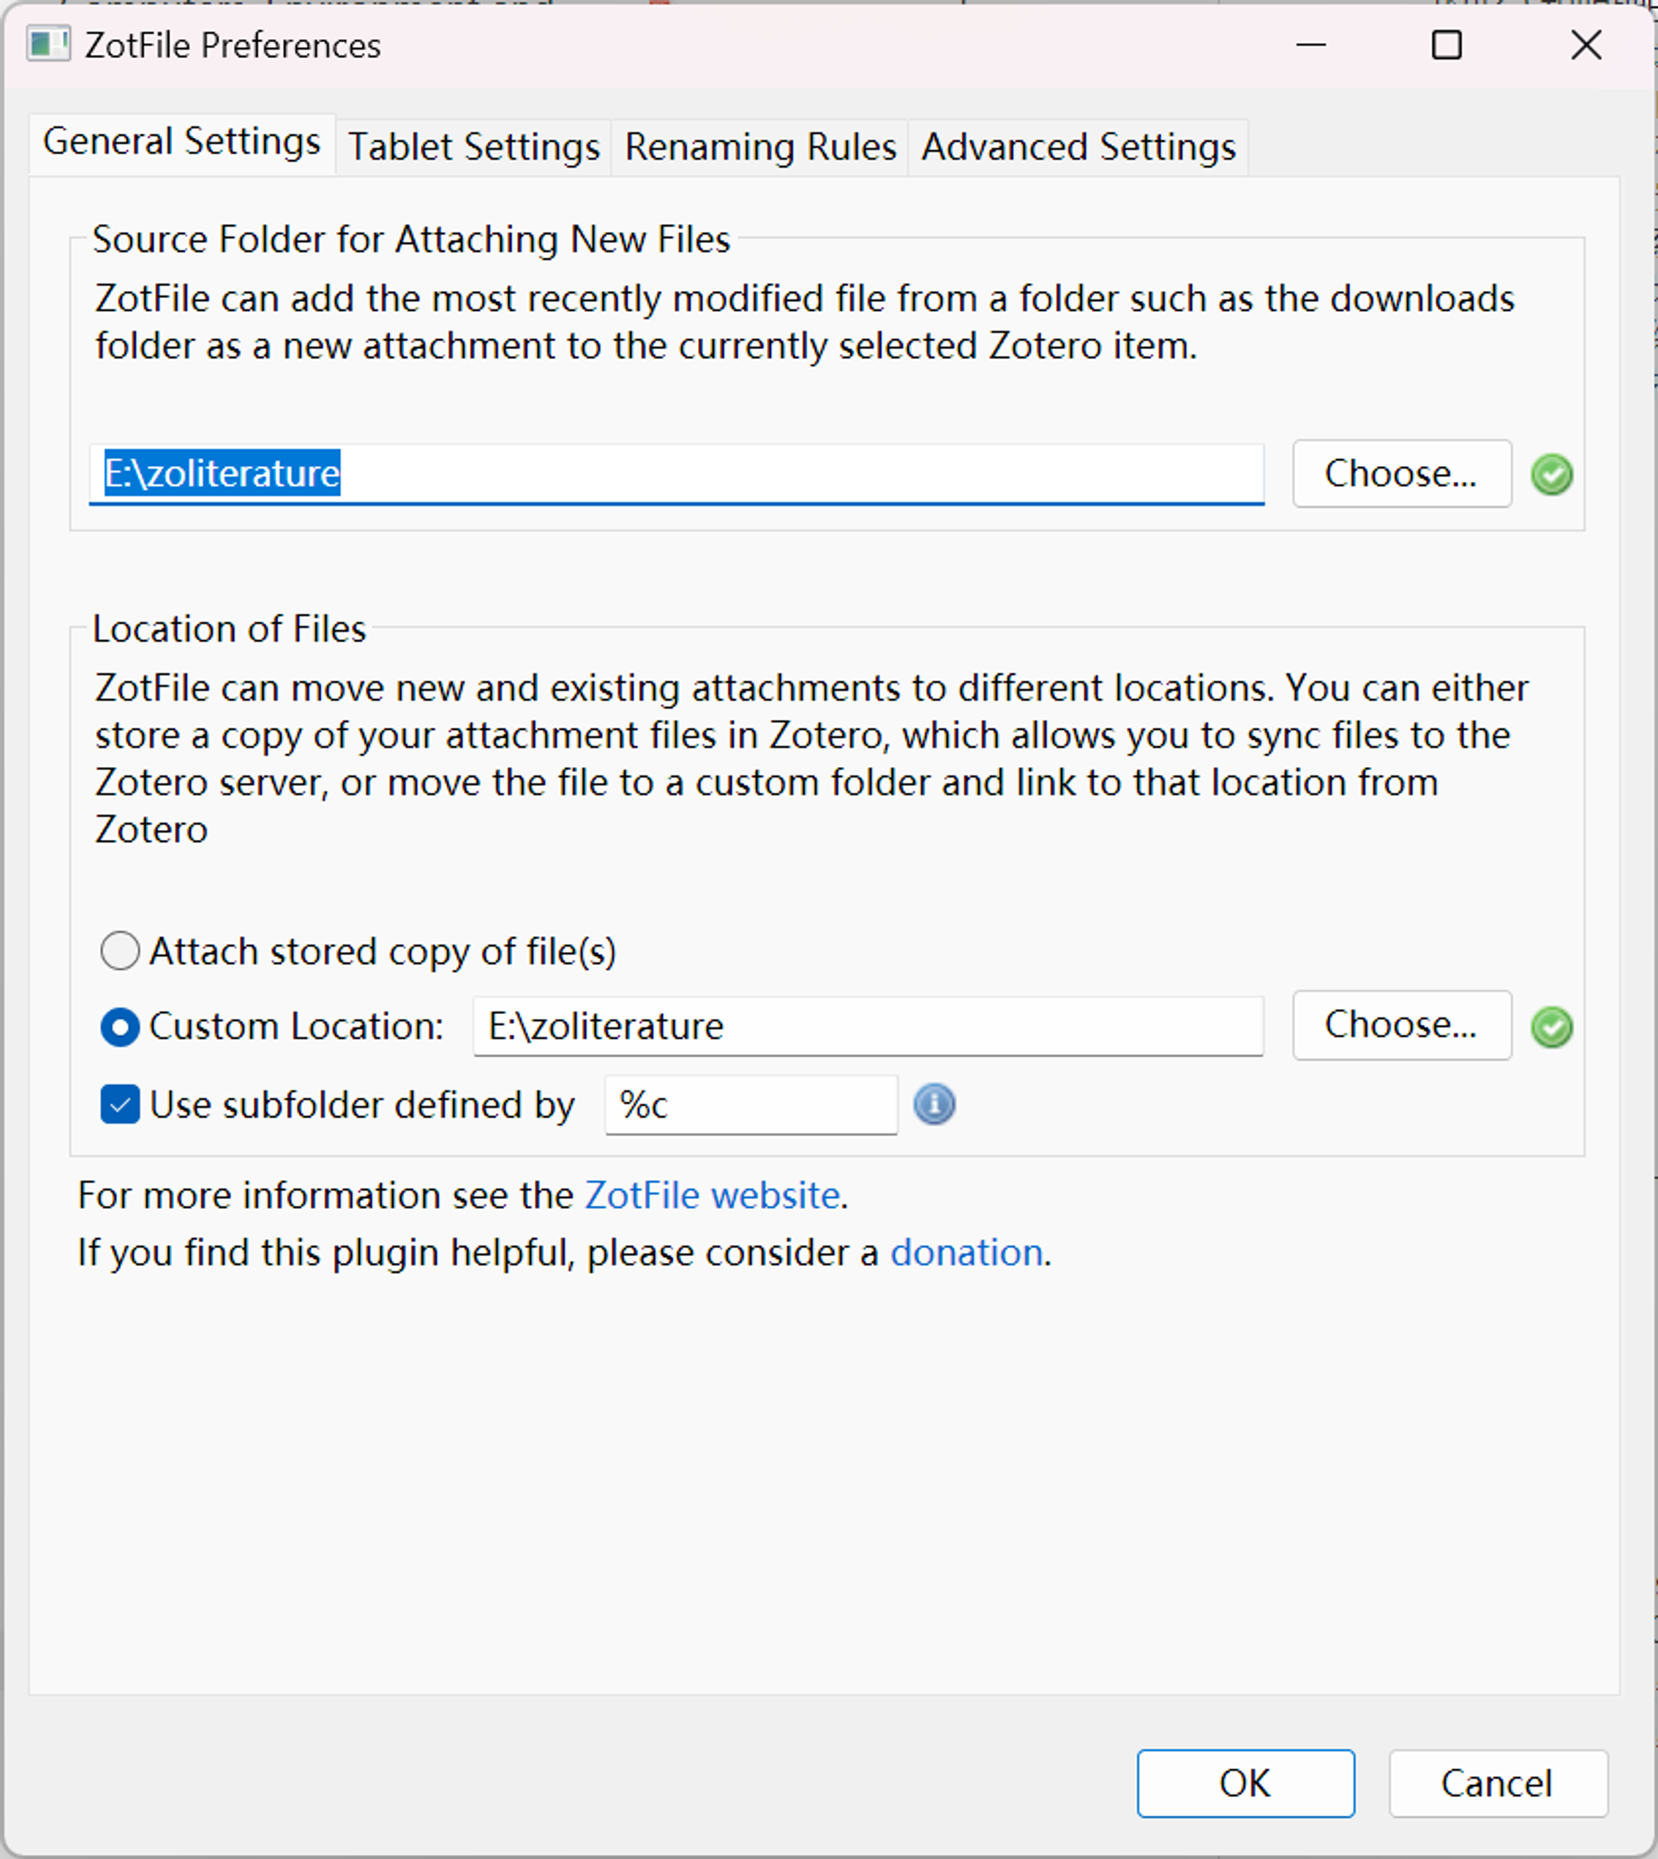Click inside the subfolder pattern %c field
Image resolution: width=1658 pixels, height=1859 pixels.
tap(750, 1104)
